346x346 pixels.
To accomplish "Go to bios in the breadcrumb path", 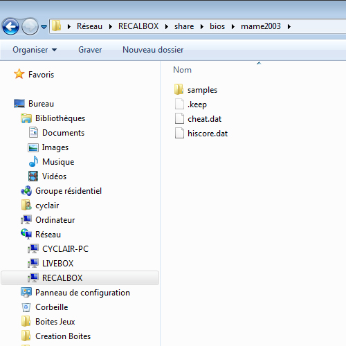I will [217, 26].
